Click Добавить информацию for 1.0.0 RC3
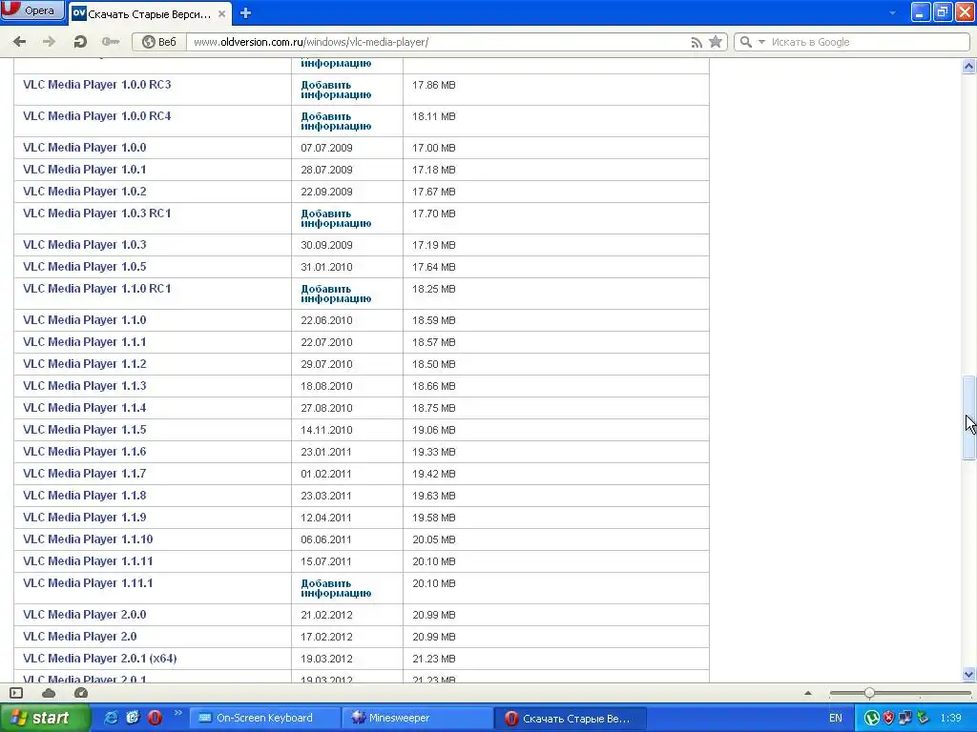977x732 pixels. pyautogui.click(x=336, y=90)
